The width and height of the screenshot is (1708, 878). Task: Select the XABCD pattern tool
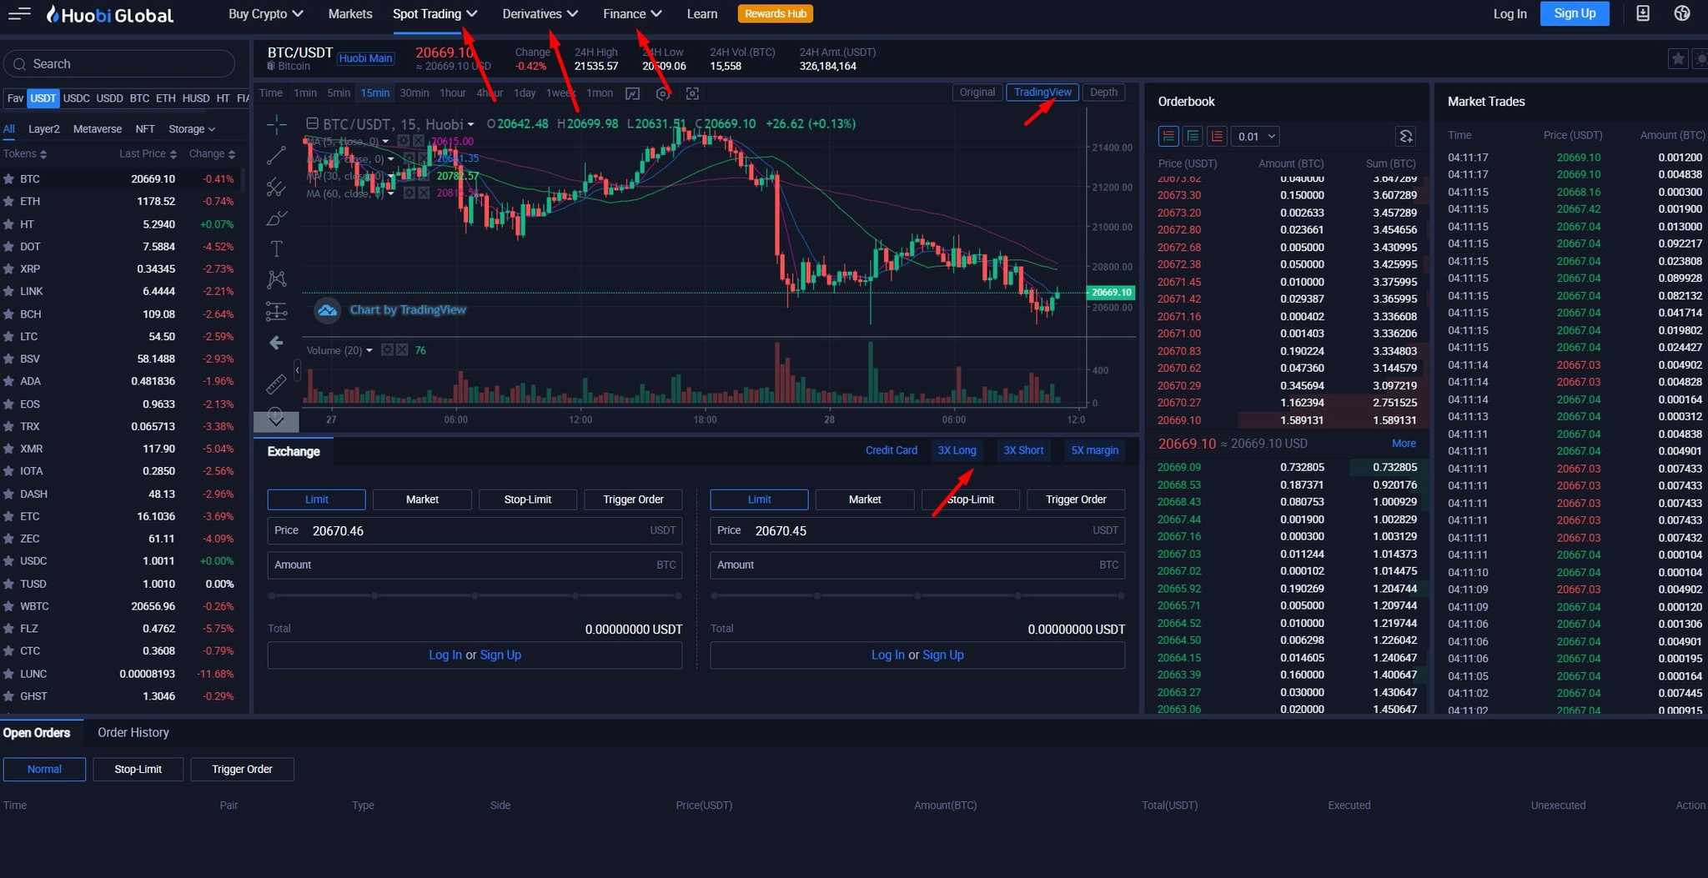click(x=276, y=279)
